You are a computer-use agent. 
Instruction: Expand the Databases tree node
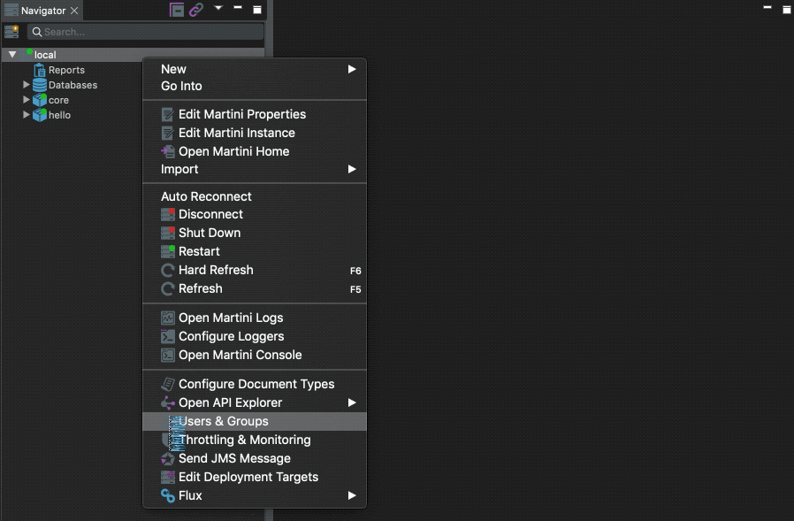(26, 85)
